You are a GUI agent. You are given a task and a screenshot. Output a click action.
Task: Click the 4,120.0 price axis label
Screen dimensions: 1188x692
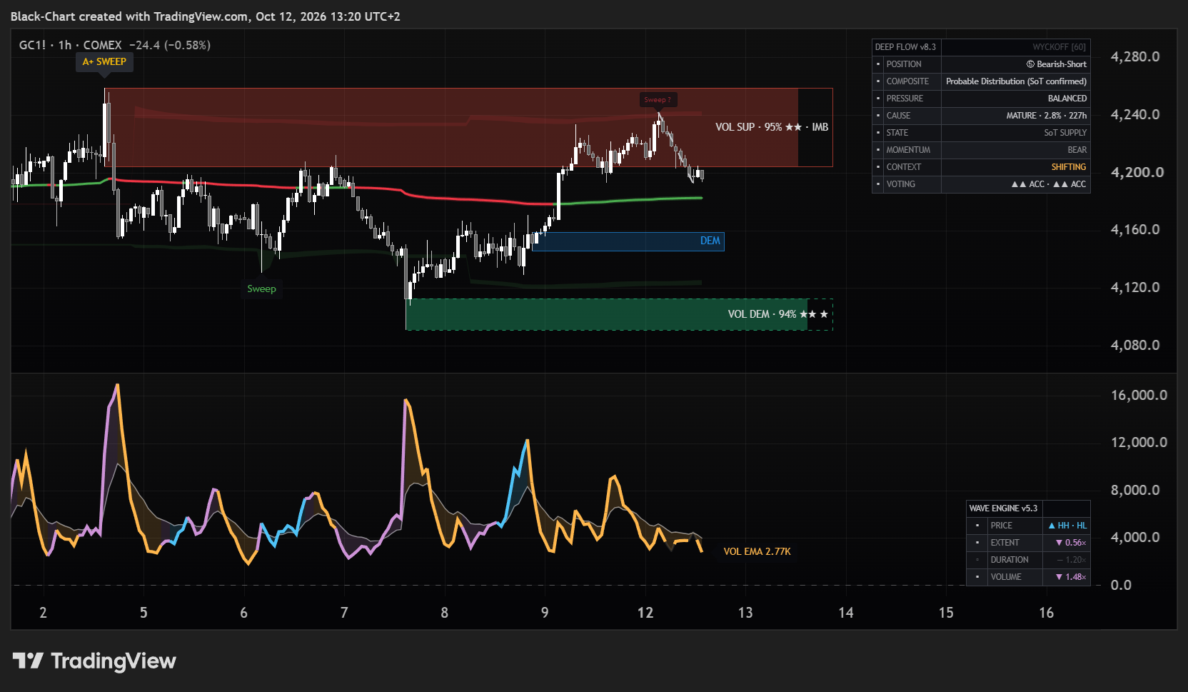tap(1135, 287)
